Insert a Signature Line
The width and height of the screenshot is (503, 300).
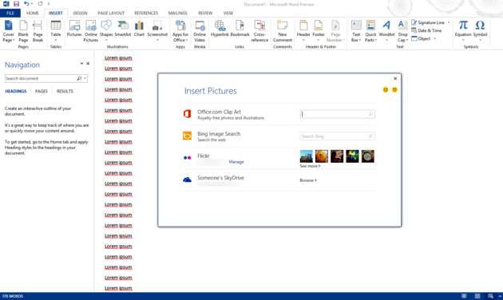coord(428,22)
